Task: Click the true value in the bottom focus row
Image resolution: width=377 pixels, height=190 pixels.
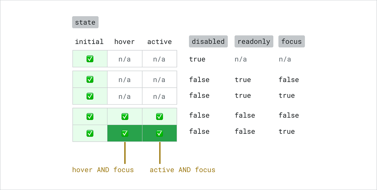Action: (x=287, y=132)
